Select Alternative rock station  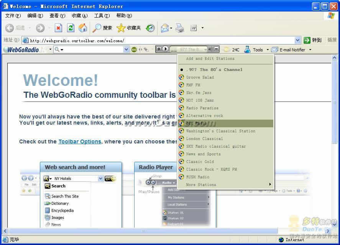(x=225, y=115)
